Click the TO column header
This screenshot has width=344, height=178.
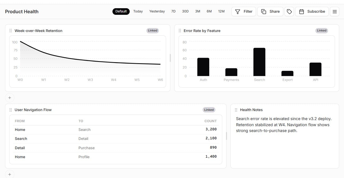click(81, 121)
